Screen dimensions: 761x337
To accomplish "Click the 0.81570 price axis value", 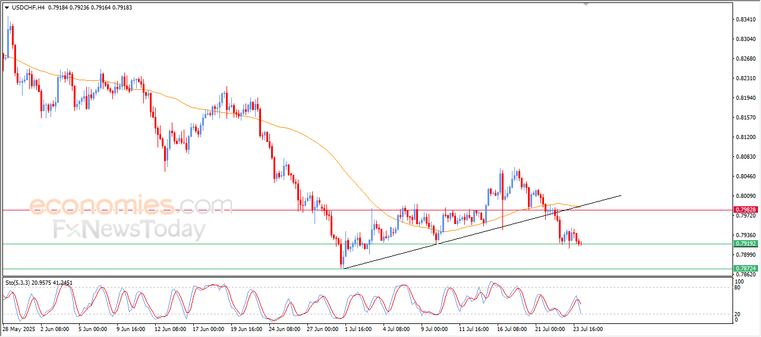I will pyautogui.click(x=746, y=118).
